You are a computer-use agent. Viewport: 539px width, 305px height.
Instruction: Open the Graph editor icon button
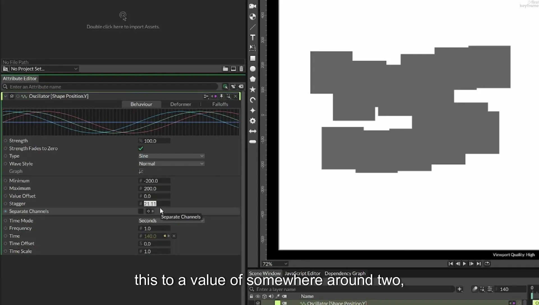[x=141, y=171]
